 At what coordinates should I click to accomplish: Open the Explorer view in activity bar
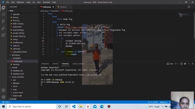3,8
